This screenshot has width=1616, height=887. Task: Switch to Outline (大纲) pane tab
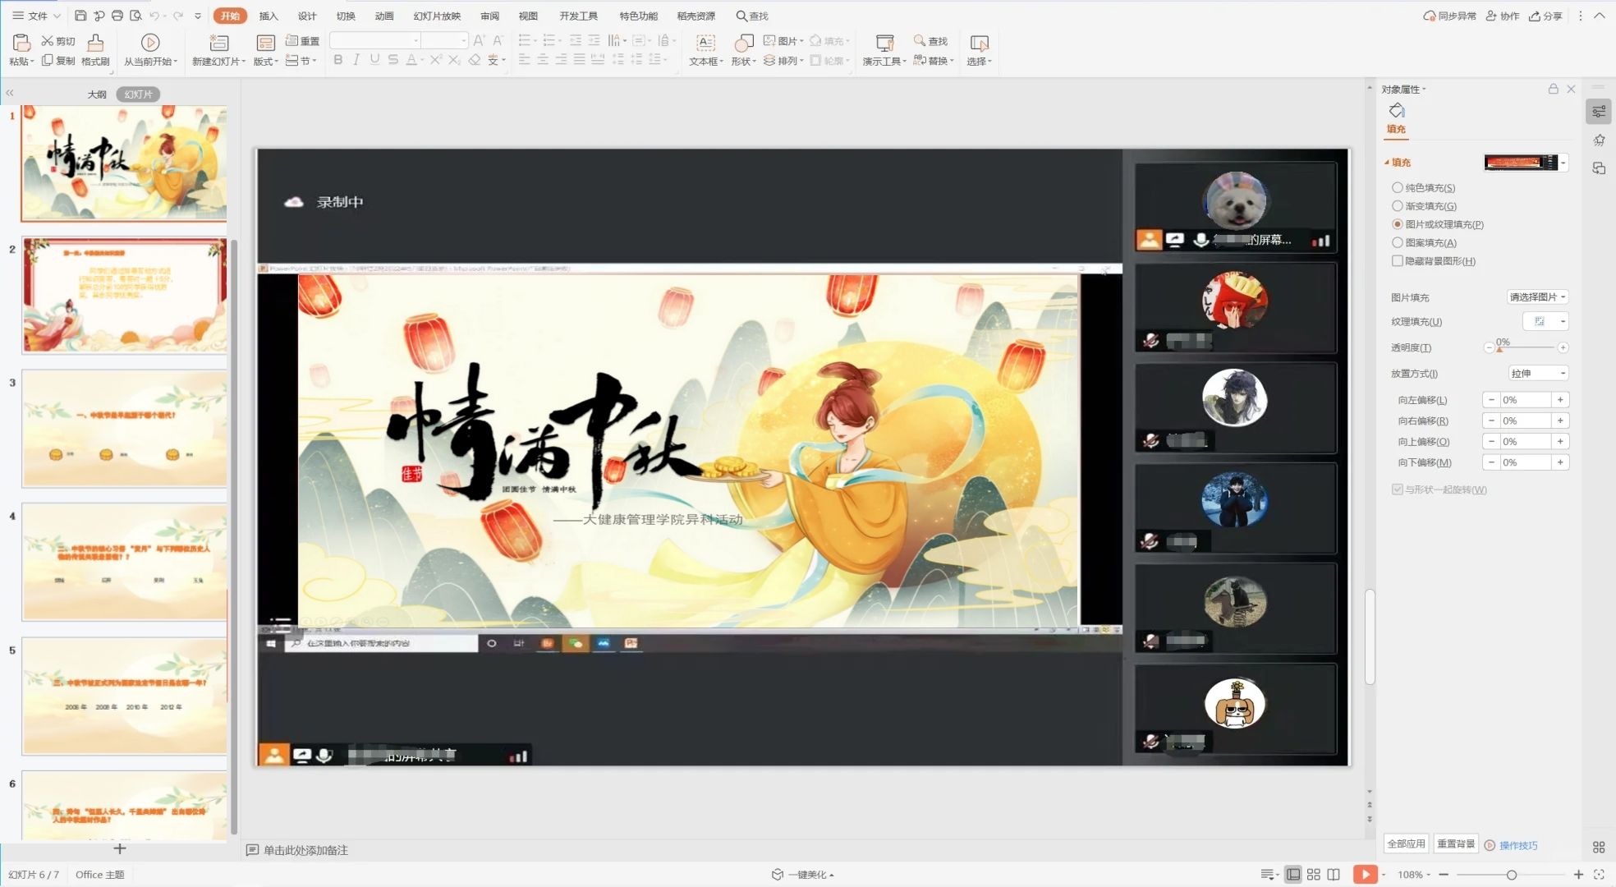tap(97, 94)
